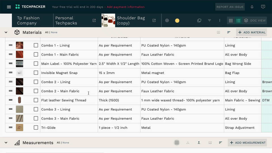Open Tp Fashion Company tab
Image resolution: width=272 pixels, height=153 pixels.
pos(33,20)
